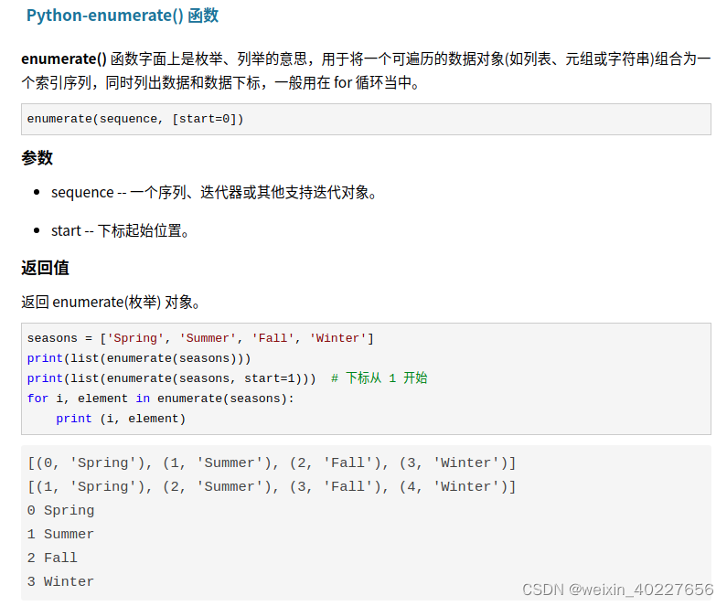Viewport: 727px width, 606px height.
Task: Click the green 下标从 1 开始 comment
Action: [x=379, y=378]
